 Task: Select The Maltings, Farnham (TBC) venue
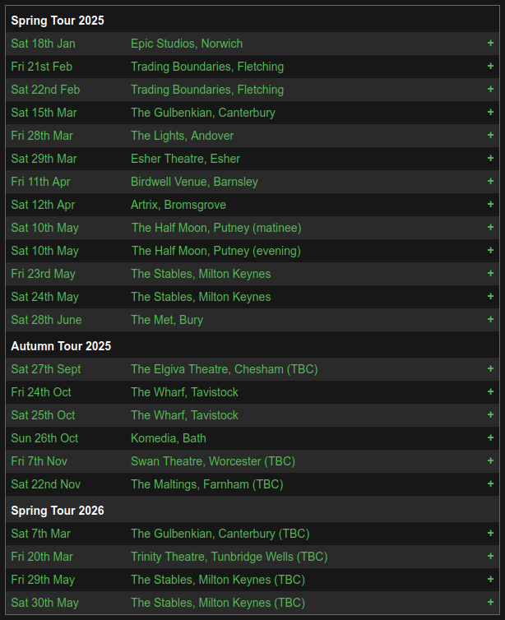point(206,484)
